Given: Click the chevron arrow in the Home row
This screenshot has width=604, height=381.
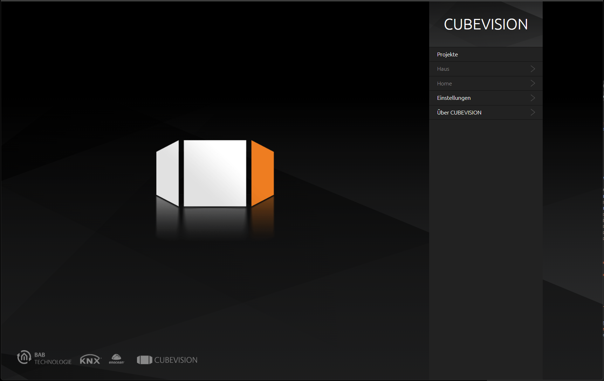Looking at the screenshot, I should pos(533,83).
